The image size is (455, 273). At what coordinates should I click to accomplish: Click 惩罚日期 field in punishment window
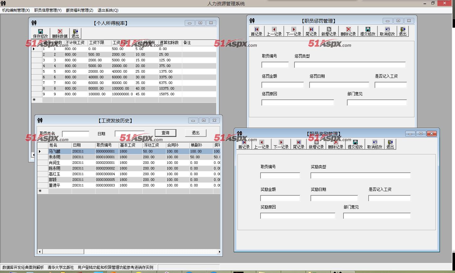click(x=339, y=85)
